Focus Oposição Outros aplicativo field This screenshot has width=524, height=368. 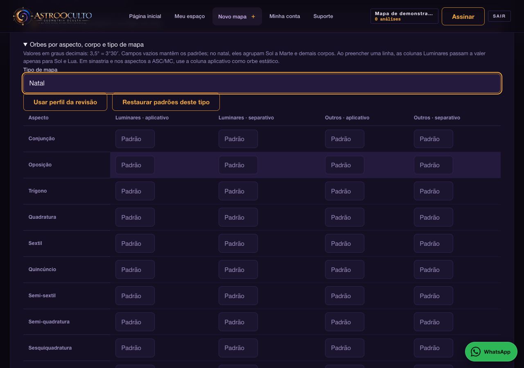click(345, 165)
